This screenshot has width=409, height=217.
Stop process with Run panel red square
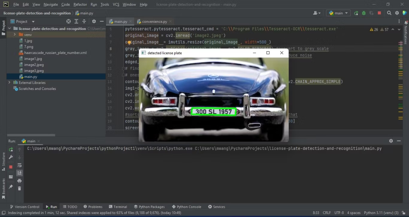click(11, 167)
